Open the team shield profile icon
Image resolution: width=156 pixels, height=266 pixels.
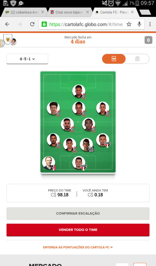[8, 39]
